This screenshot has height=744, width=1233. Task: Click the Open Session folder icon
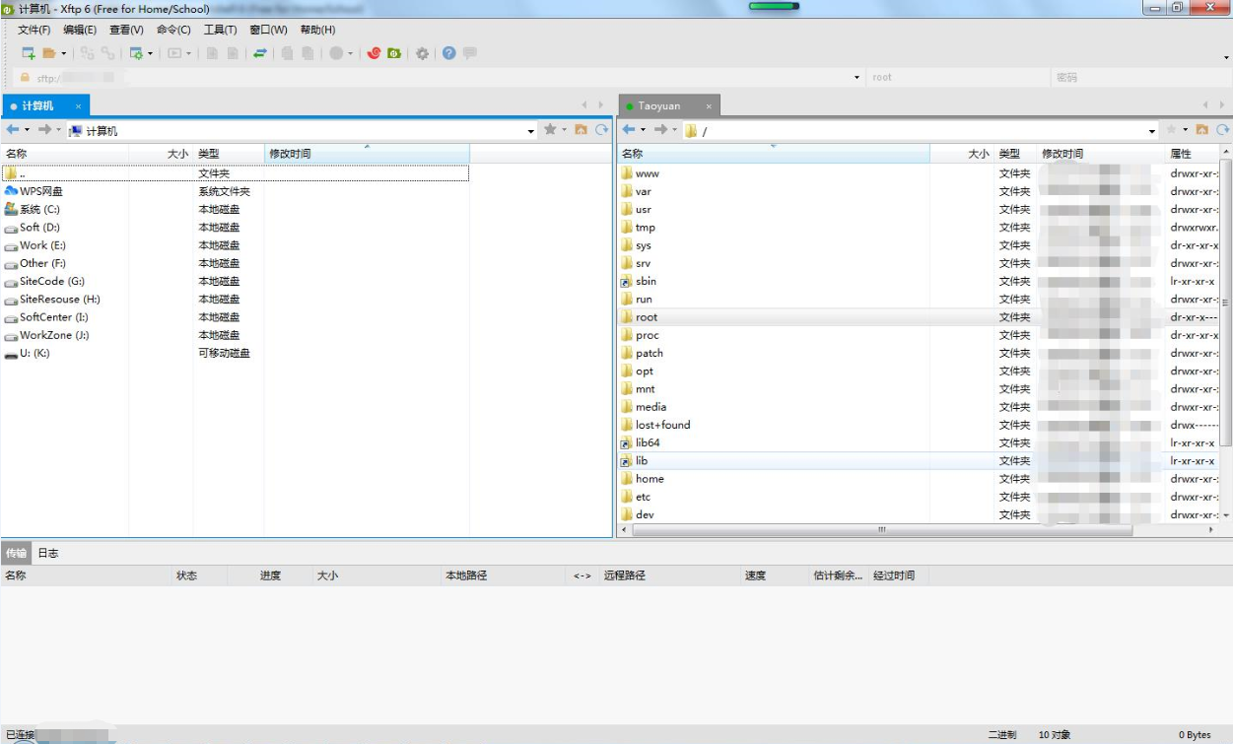coord(48,53)
